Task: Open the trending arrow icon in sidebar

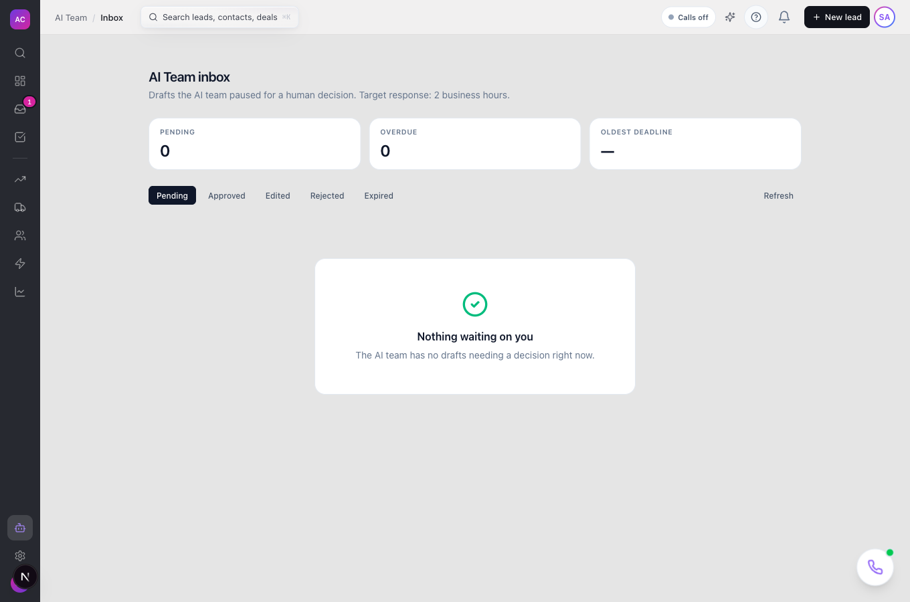Action: [20, 179]
